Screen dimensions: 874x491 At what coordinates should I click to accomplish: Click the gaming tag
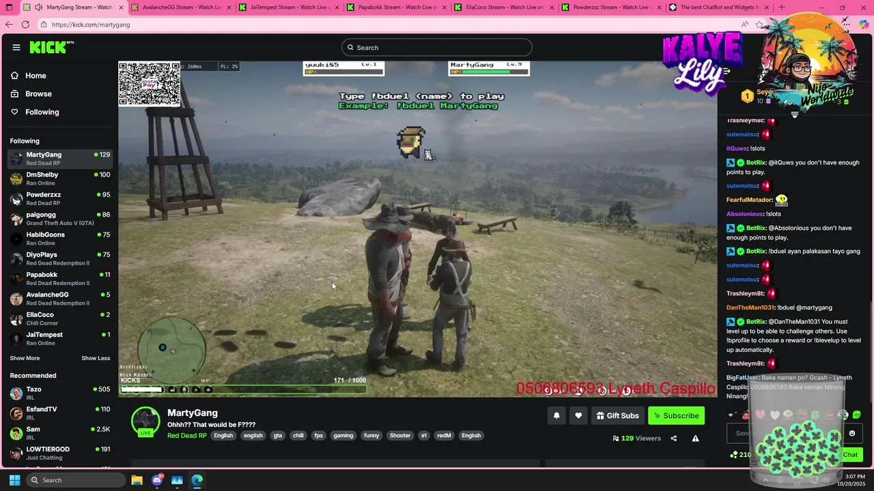coord(343,435)
